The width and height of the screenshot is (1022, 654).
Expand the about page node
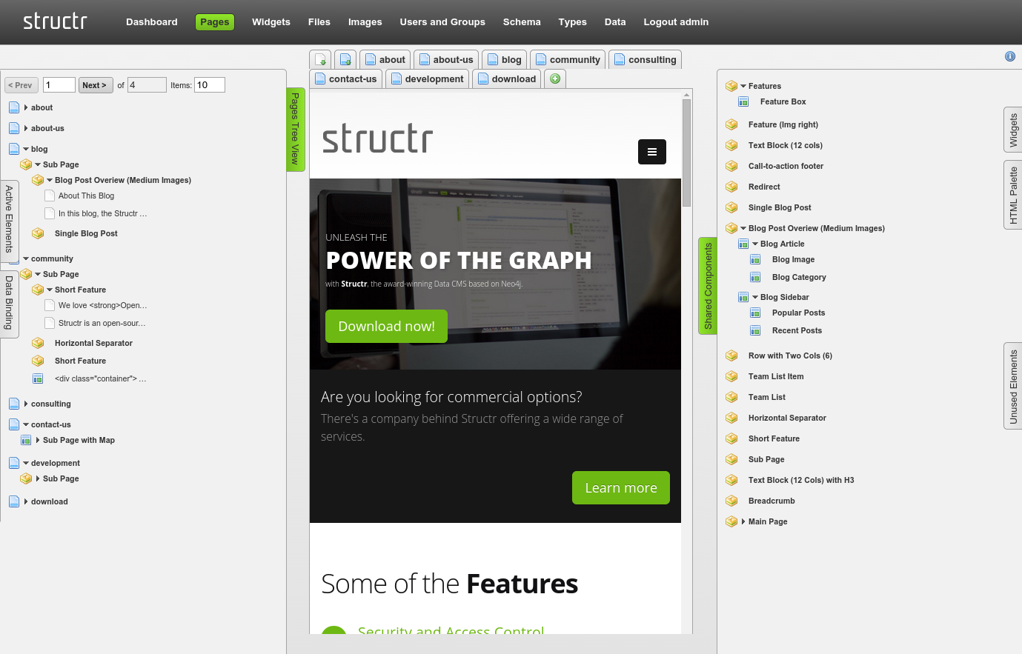(x=26, y=107)
